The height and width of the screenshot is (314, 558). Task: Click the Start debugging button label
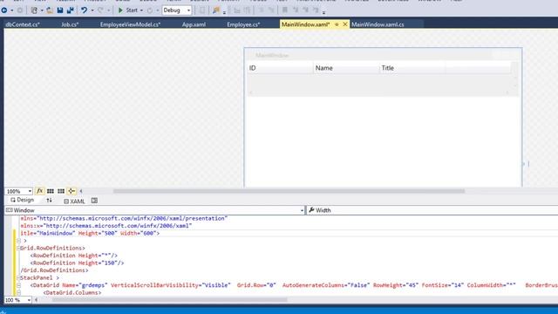coord(132,10)
